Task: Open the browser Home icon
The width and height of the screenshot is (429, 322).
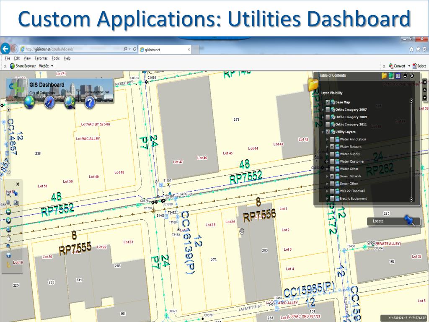Action: [411, 49]
